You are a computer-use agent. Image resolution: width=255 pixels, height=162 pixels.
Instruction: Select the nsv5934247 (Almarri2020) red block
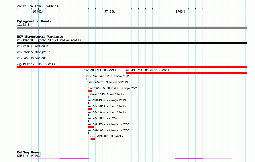(x=91, y=127)
